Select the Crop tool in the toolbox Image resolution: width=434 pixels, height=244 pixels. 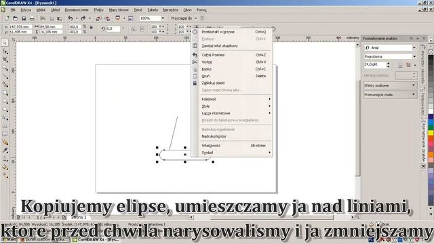click(x=5, y=60)
